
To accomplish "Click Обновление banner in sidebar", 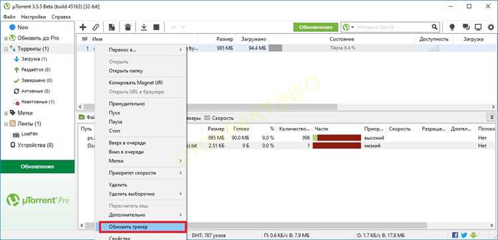I will tap(37, 166).
